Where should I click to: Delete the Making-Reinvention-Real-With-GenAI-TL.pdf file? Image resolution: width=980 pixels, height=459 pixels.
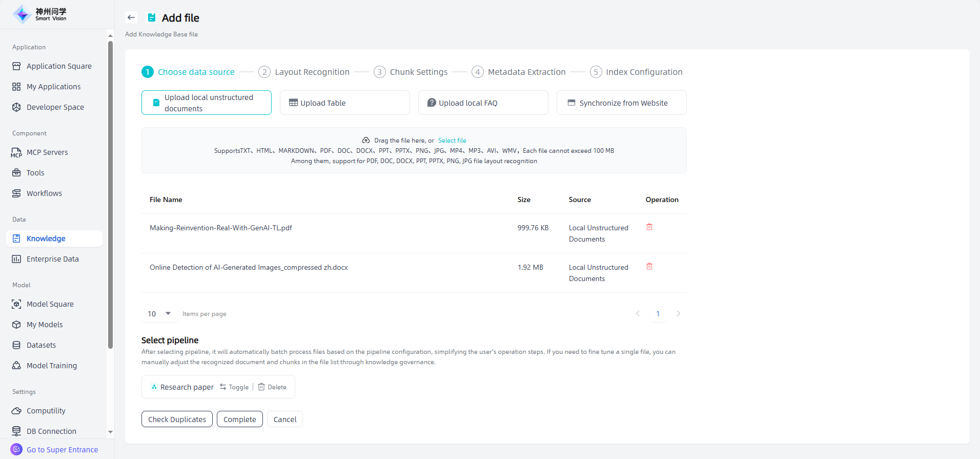649,227
